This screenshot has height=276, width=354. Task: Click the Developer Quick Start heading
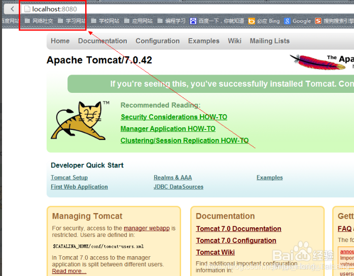click(x=87, y=165)
